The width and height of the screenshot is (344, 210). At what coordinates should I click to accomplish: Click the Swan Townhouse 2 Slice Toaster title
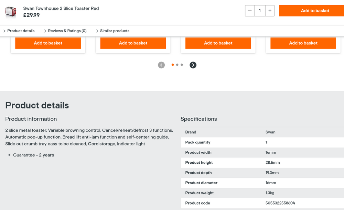(61, 8)
